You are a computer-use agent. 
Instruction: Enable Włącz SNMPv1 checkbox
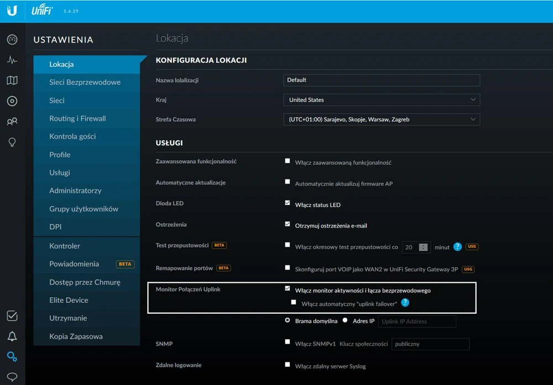tap(288, 342)
